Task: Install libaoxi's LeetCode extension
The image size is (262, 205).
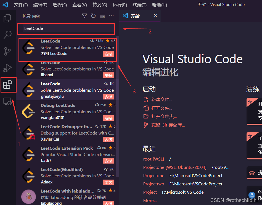Action: (108, 75)
